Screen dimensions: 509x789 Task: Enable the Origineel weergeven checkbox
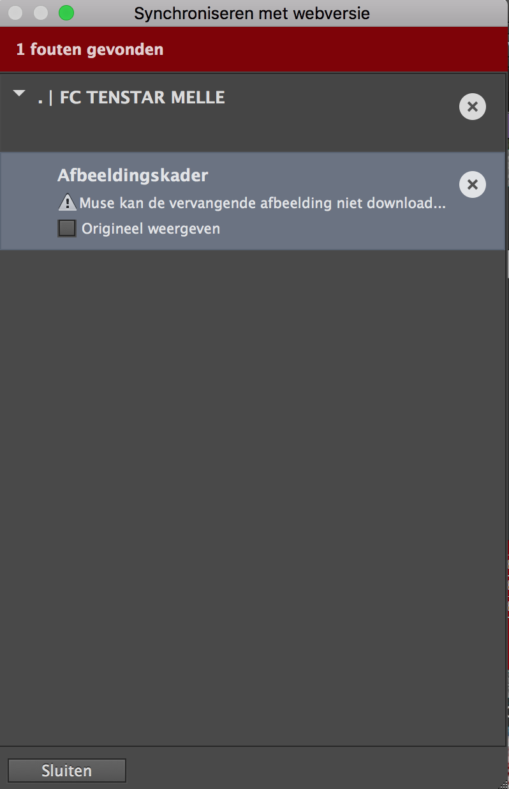(x=67, y=229)
